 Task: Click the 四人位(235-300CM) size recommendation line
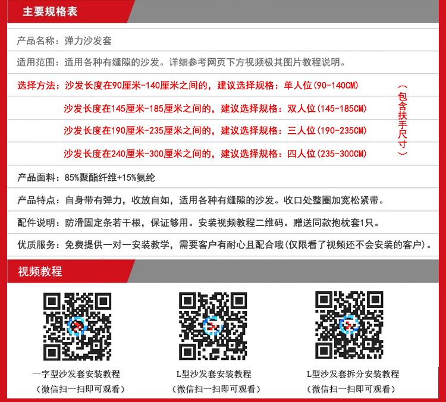coord(215,153)
